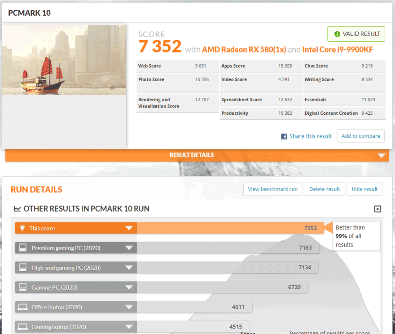The image size is (395, 334).
Task: Click the Productivity value 10 382
Action: (x=285, y=113)
